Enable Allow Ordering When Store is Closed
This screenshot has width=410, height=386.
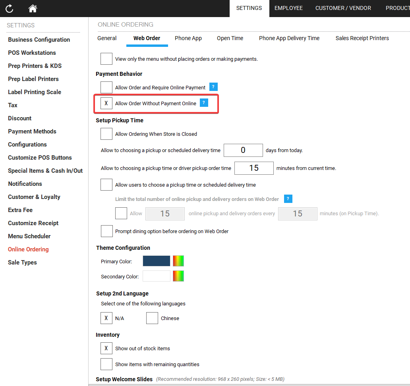tap(106, 134)
